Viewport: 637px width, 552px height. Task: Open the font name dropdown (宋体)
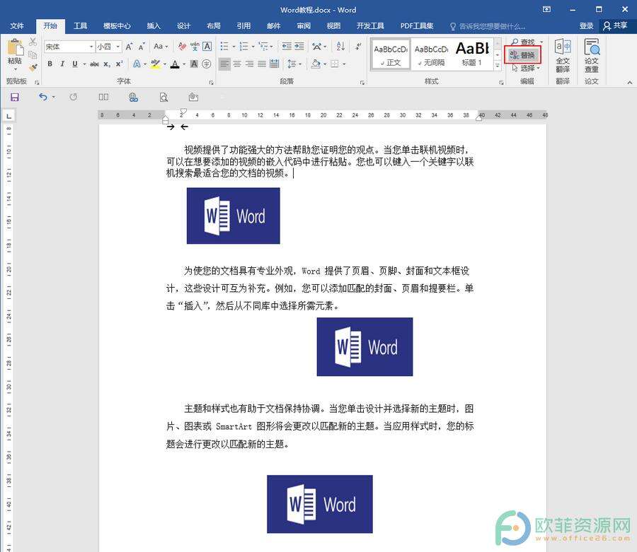tap(91, 47)
